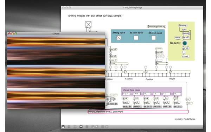Select the 'random 10' object
The width and height of the screenshot is (211, 132).
113,60
